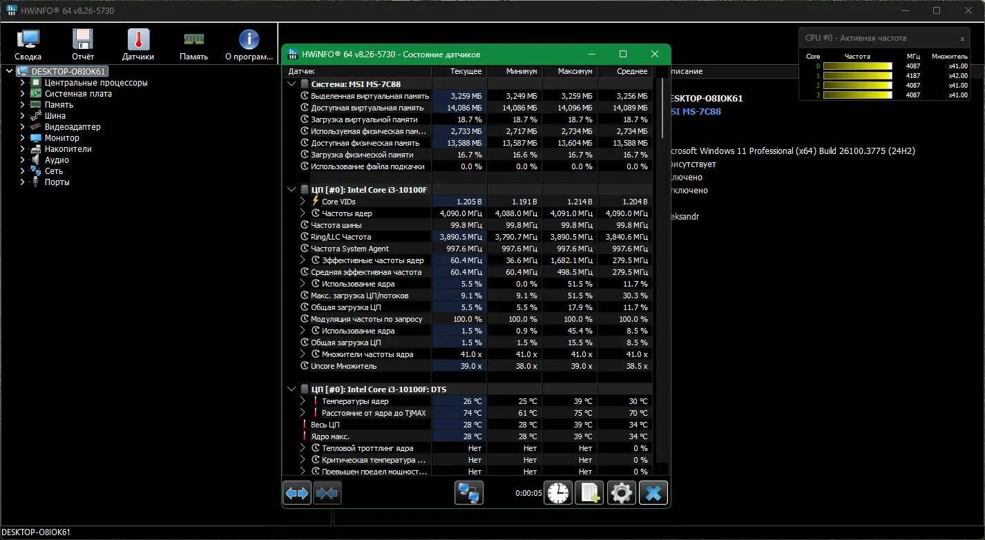985x540 pixels.
Task: Open the Сводка summary toolbar icon
Action: point(28,45)
